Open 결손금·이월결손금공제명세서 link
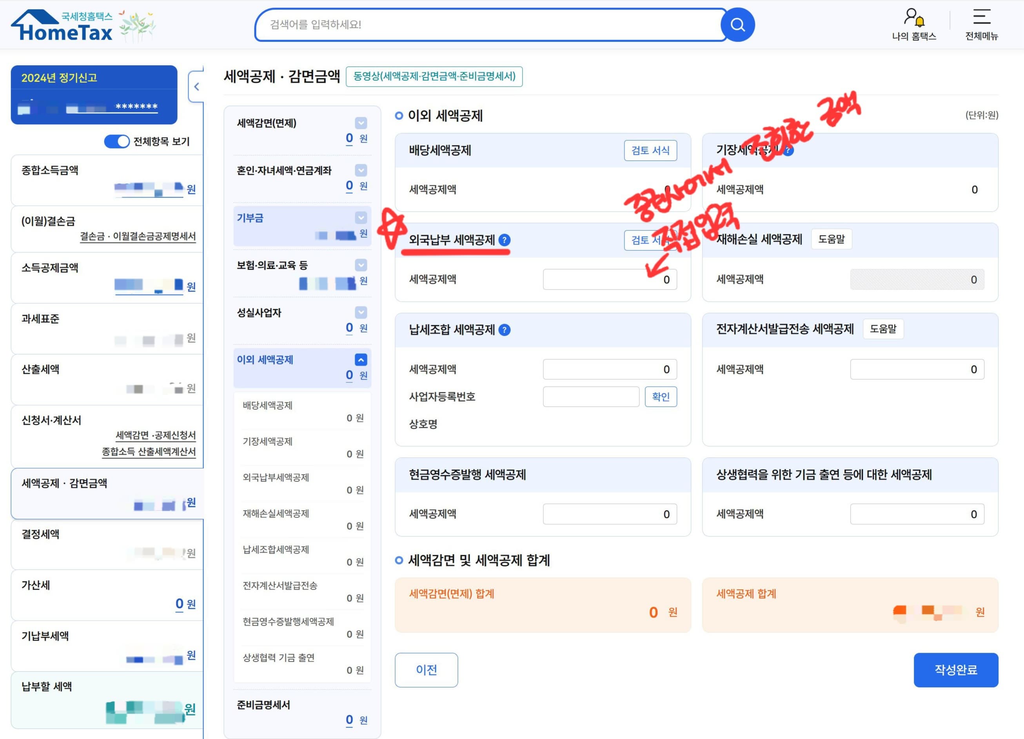Screen dimensions: 1024x739 [138, 236]
